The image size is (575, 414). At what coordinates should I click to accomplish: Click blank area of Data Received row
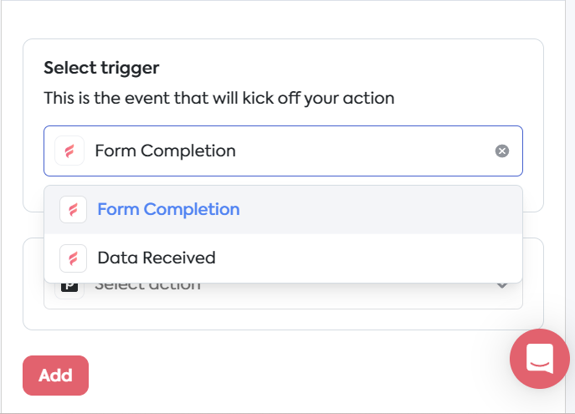(x=367, y=258)
